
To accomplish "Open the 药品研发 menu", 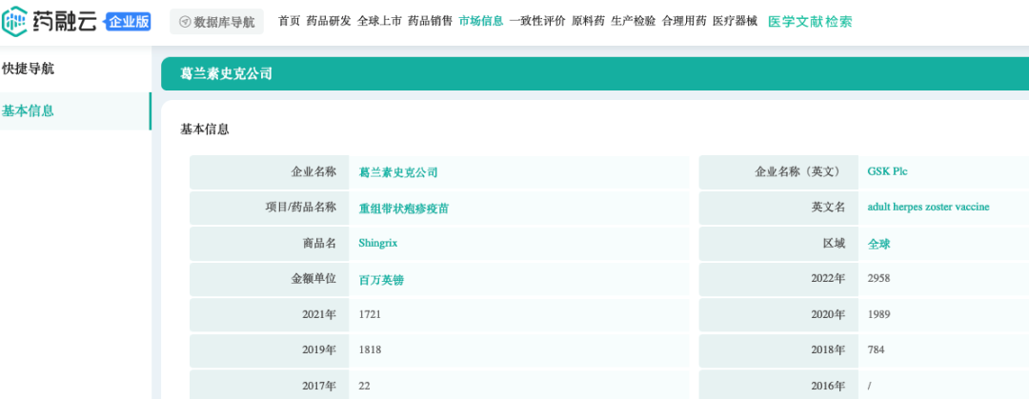I will 329,21.
